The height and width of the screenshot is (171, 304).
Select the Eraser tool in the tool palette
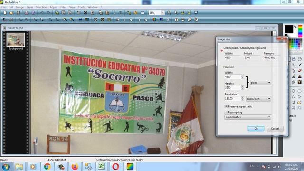(x=300, y=71)
